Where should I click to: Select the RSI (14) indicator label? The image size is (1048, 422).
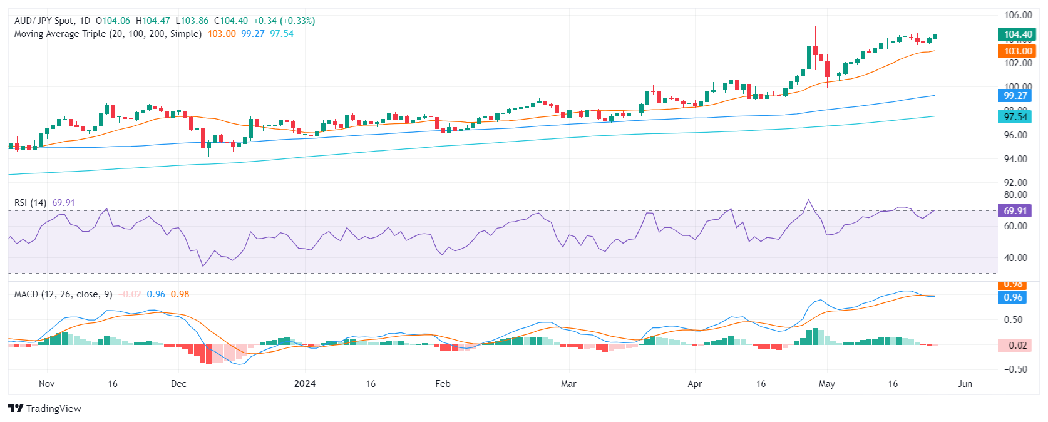tap(30, 203)
